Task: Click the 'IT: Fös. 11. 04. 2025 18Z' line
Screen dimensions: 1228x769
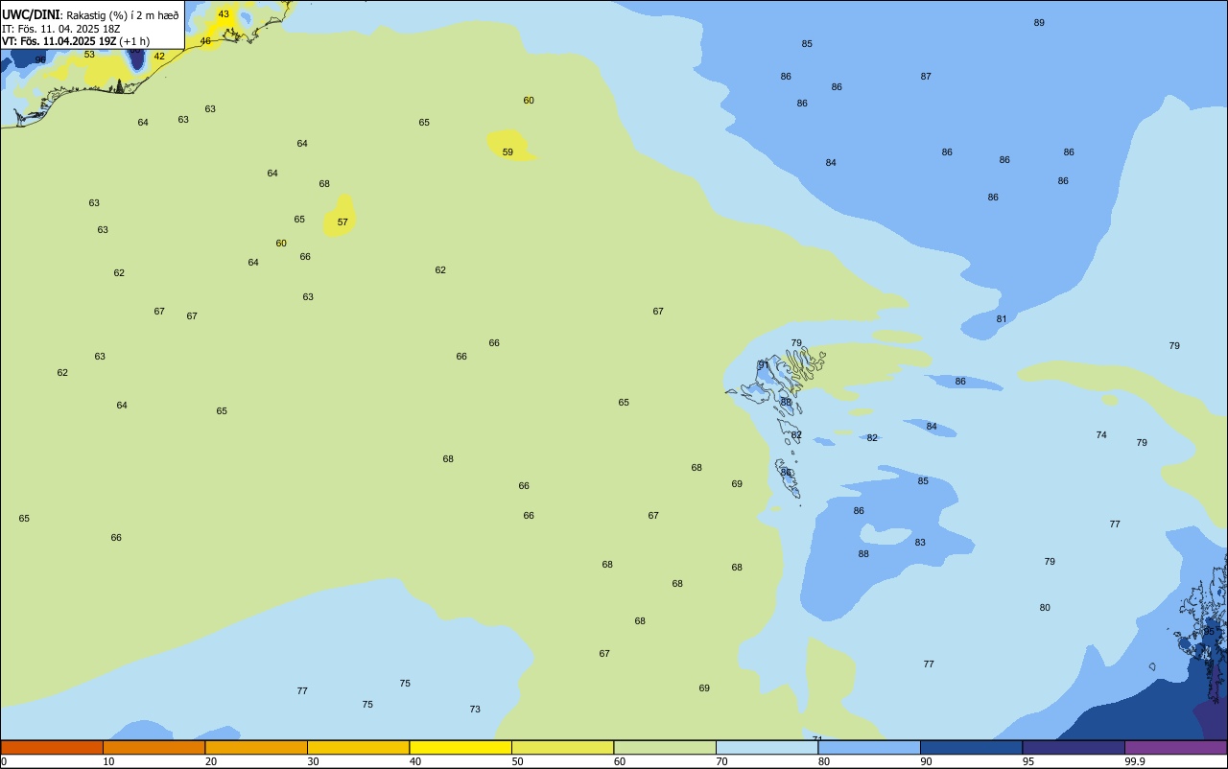Action: pyautogui.click(x=61, y=29)
